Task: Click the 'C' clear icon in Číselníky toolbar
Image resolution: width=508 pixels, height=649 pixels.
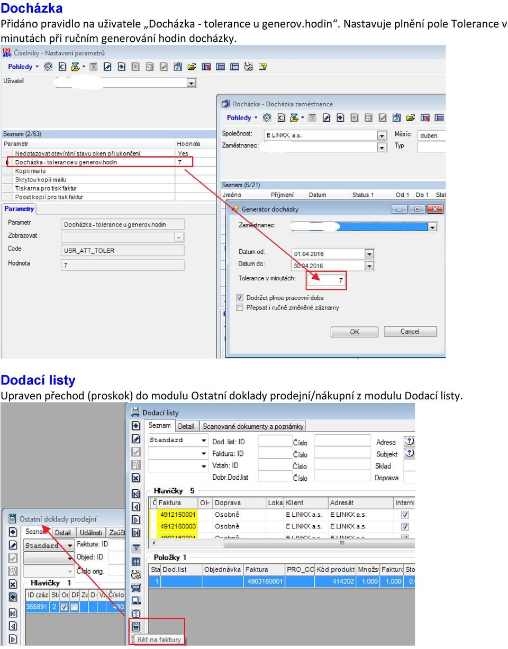Action: (62, 67)
